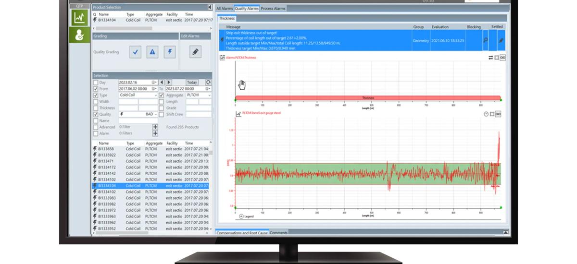This screenshot has width=577, height=264.
Task: Set quality grading to warning triangle
Action: pyautogui.click(x=152, y=52)
